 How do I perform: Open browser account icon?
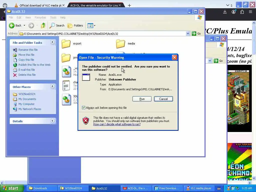[x=234, y=12]
